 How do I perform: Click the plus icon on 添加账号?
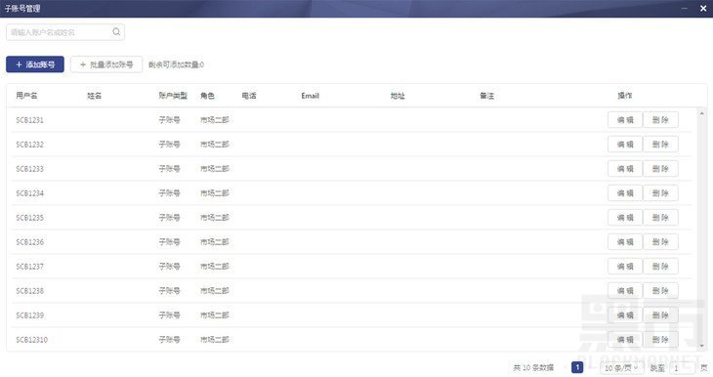pos(20,64)
